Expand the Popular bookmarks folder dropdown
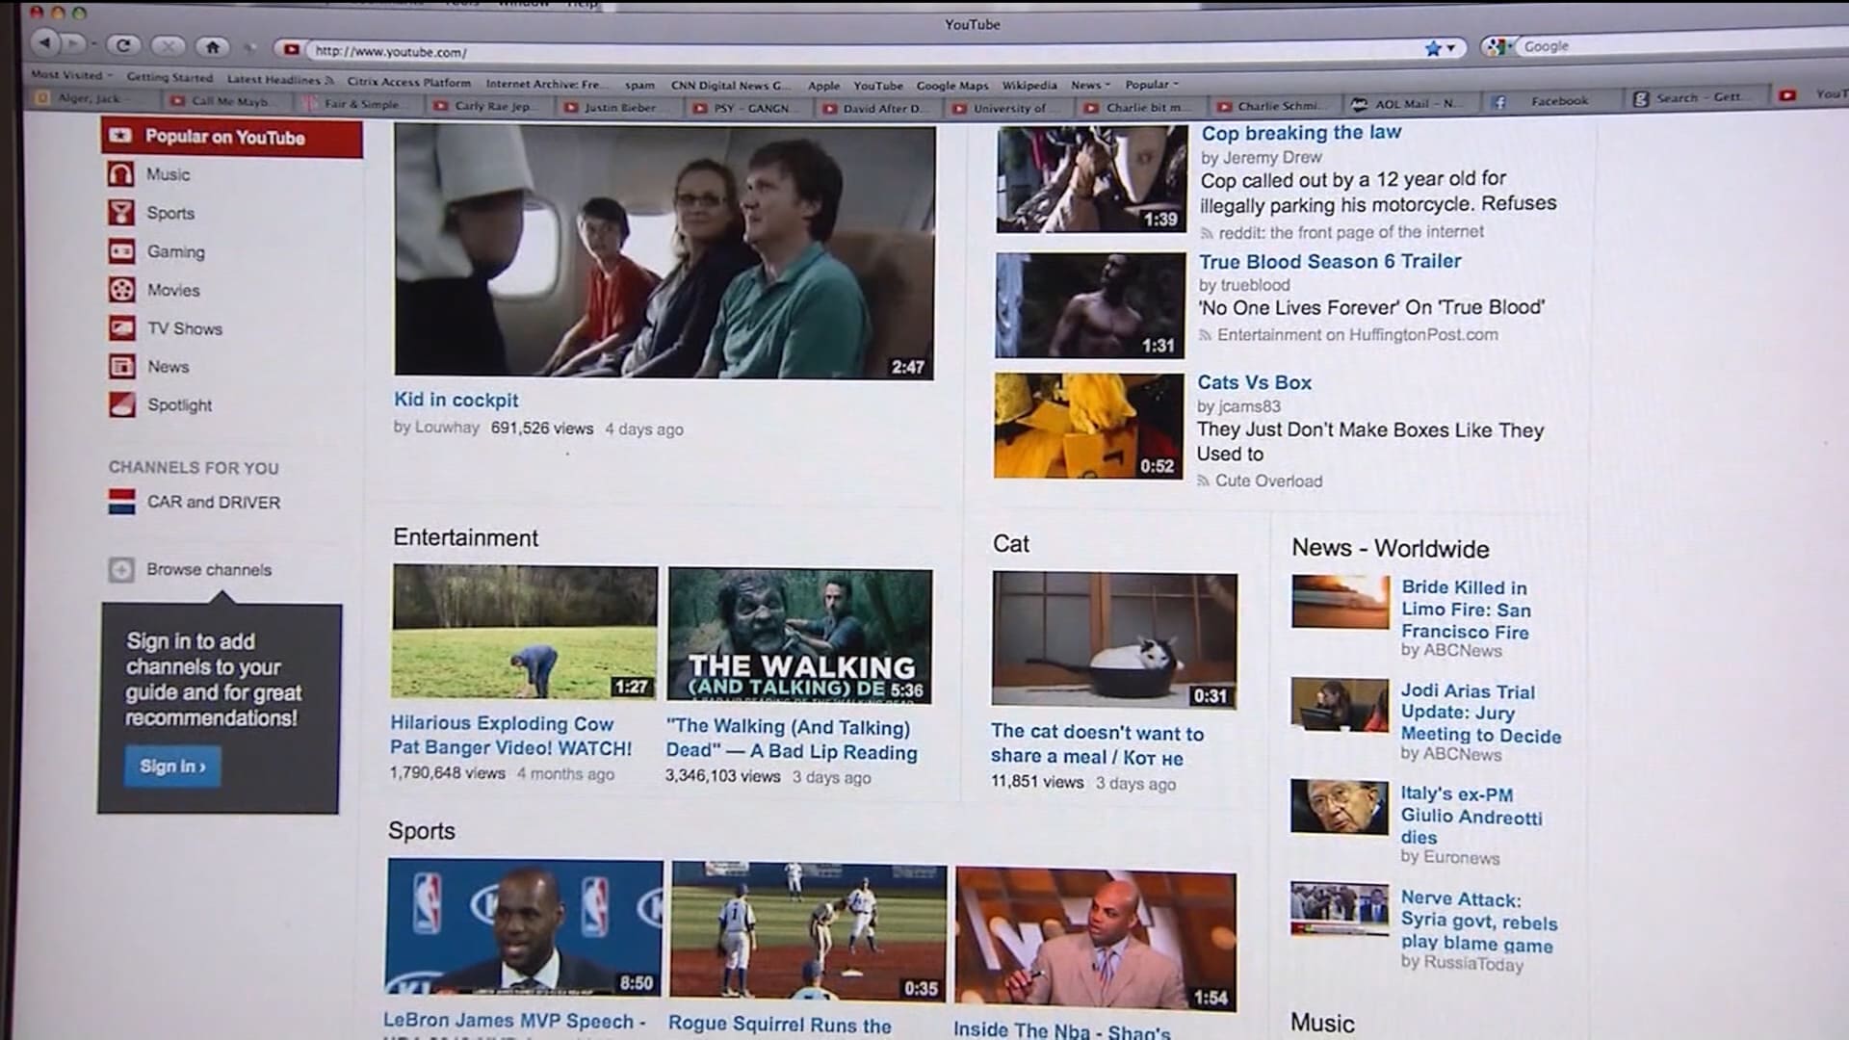Screen dimensions: 1849x1040 1151,84
